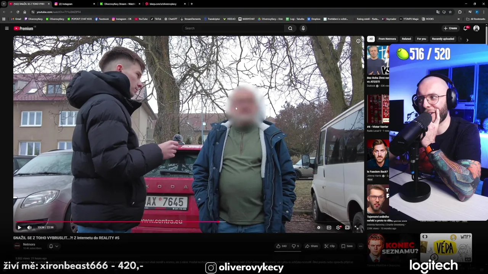This screenshot has height=274, width=488.
Task: Open StreamElements bookmark
Action: pos(191,19)
